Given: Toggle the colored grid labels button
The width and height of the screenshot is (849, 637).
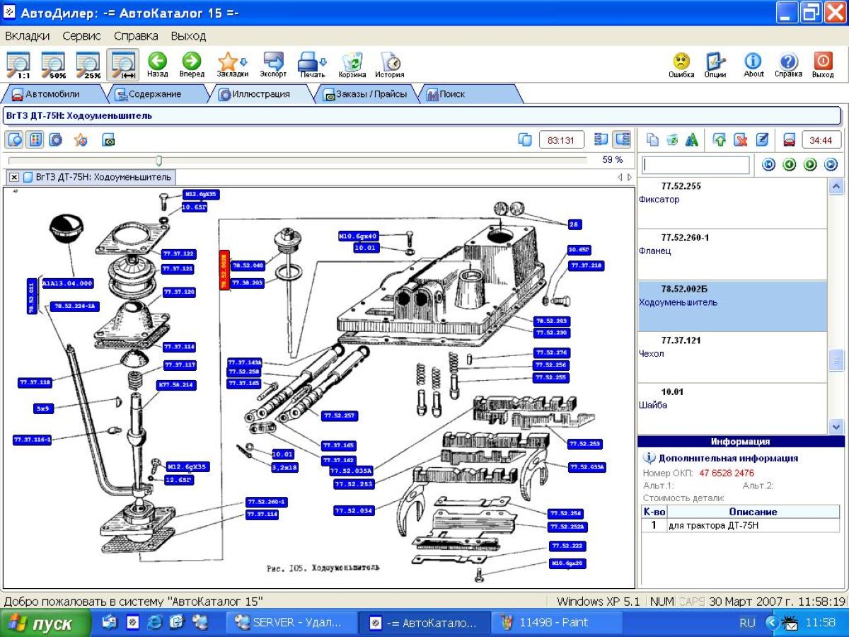Looking at the screenshot, I should pos(34,139).
